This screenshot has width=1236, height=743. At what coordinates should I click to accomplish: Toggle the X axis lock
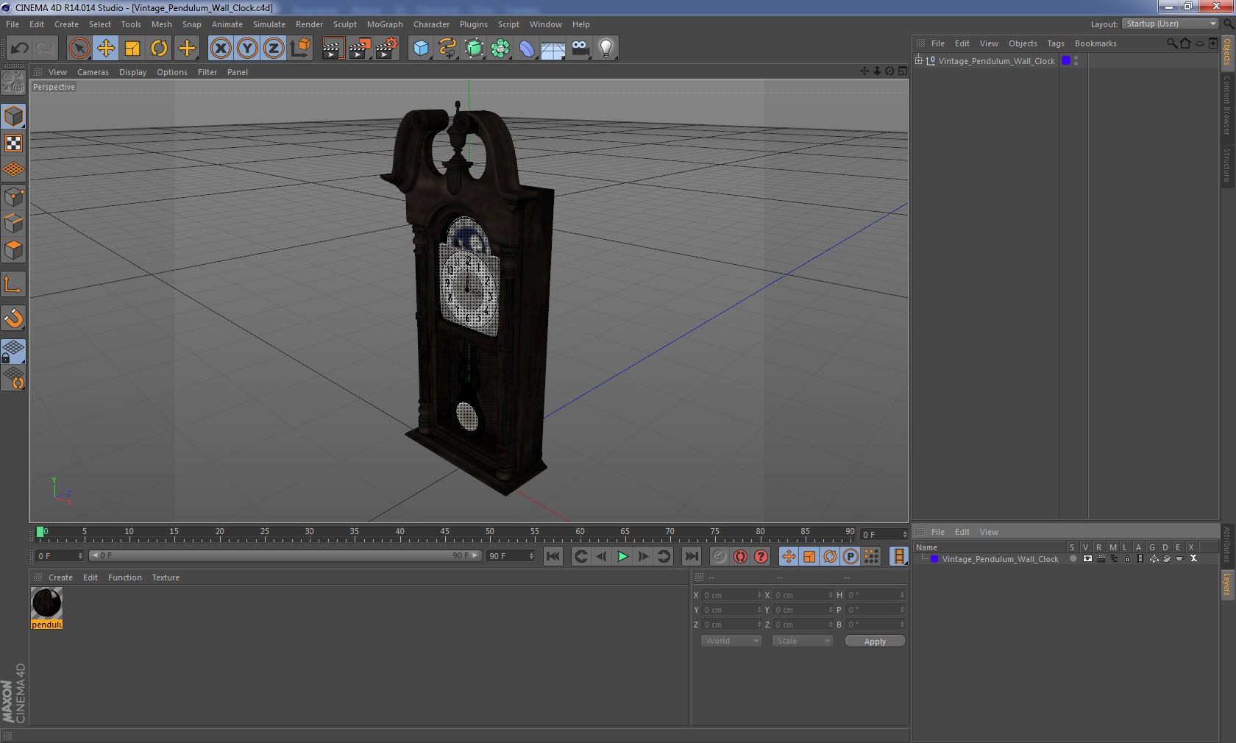220,49
